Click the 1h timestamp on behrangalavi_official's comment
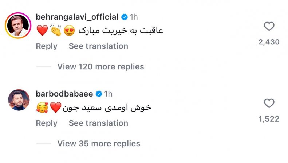288x163 pixels. (134, 17)
